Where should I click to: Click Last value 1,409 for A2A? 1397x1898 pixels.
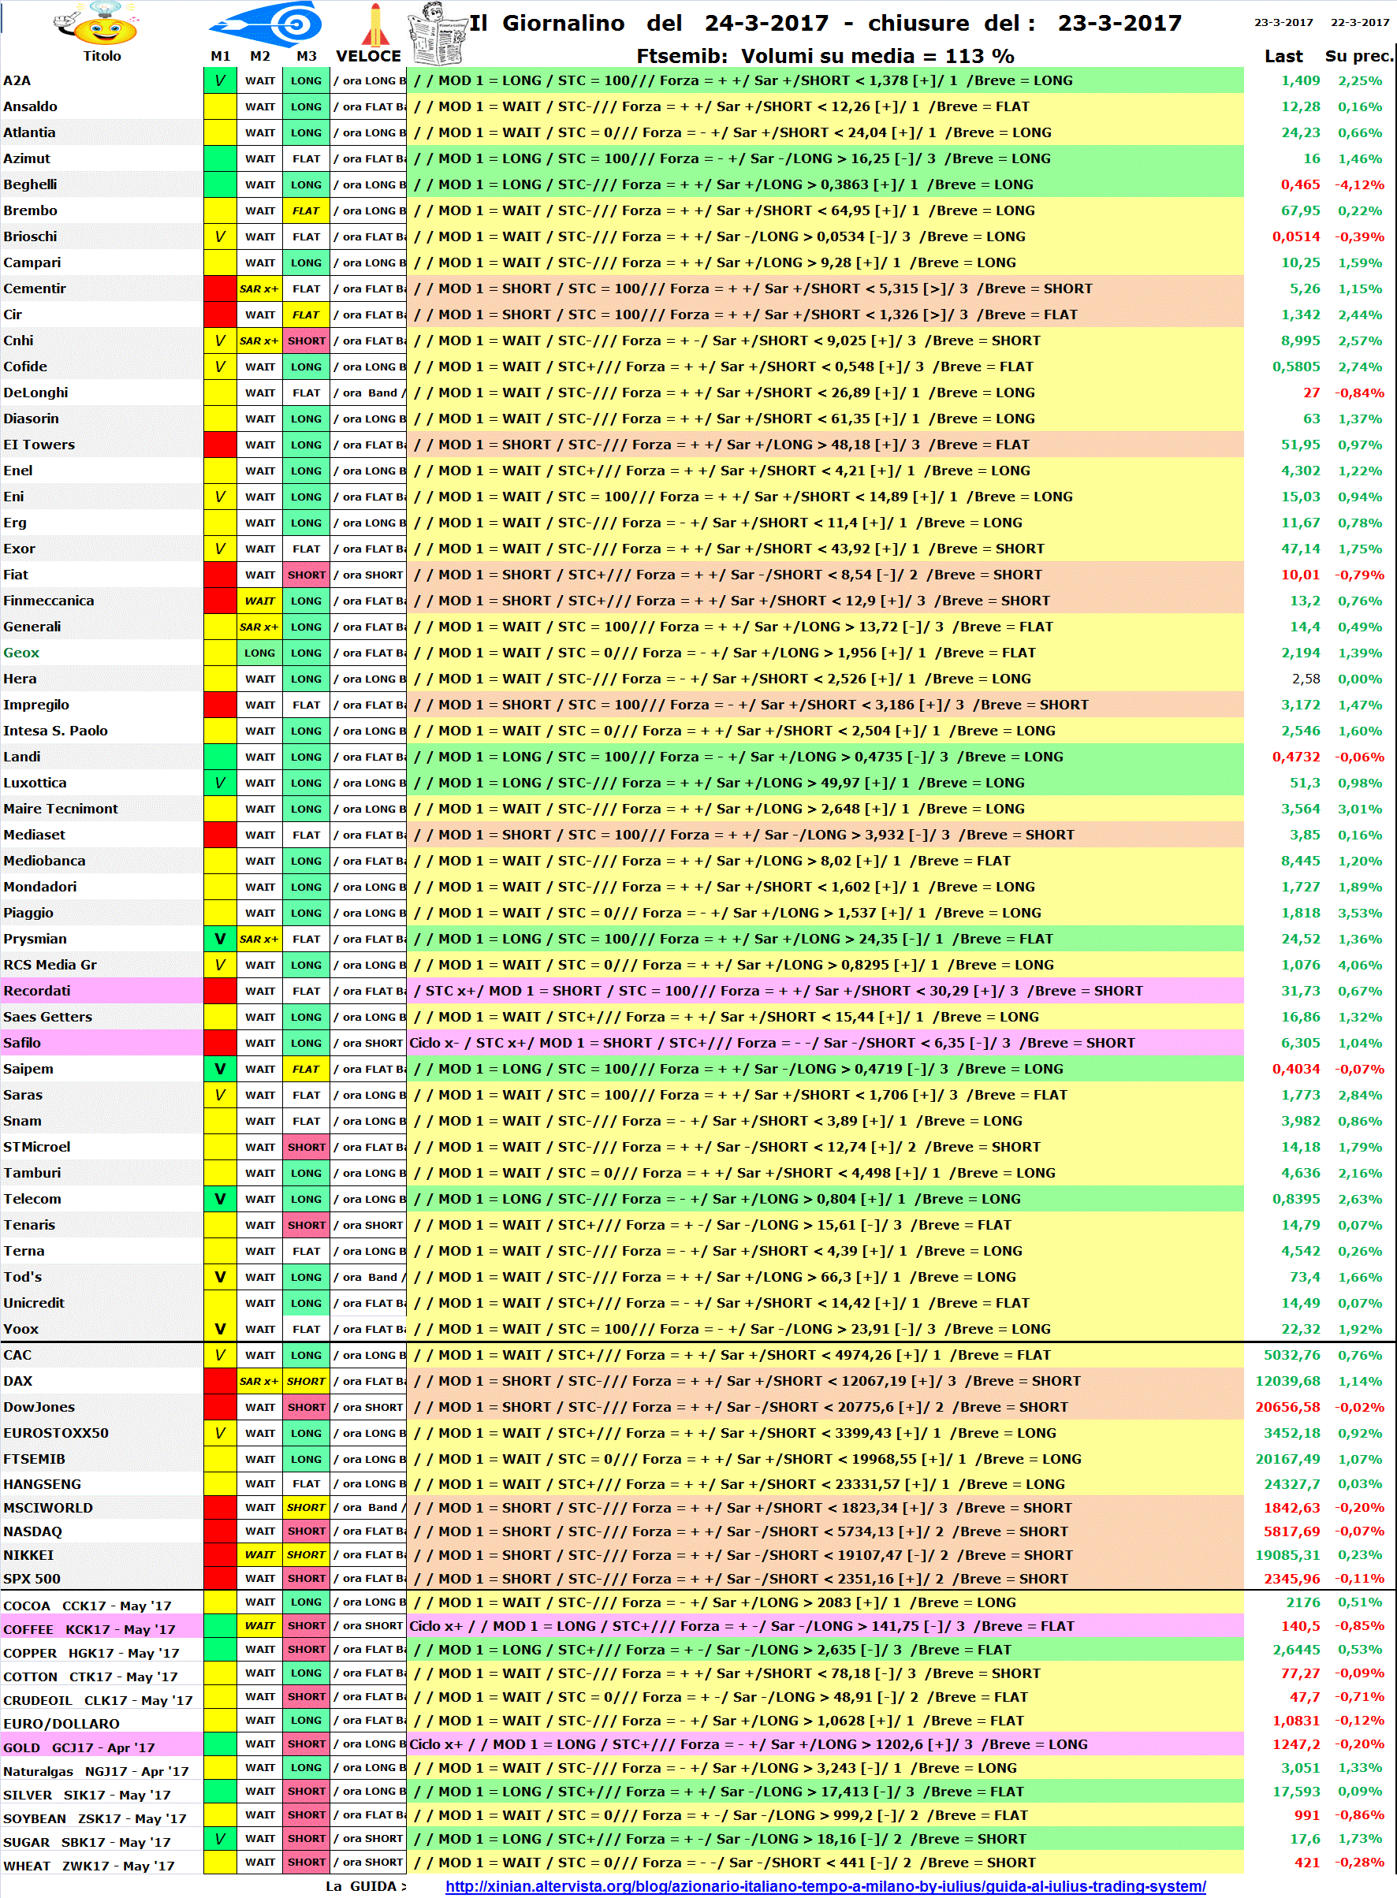pyautogui.click(x=1300, y=80)
